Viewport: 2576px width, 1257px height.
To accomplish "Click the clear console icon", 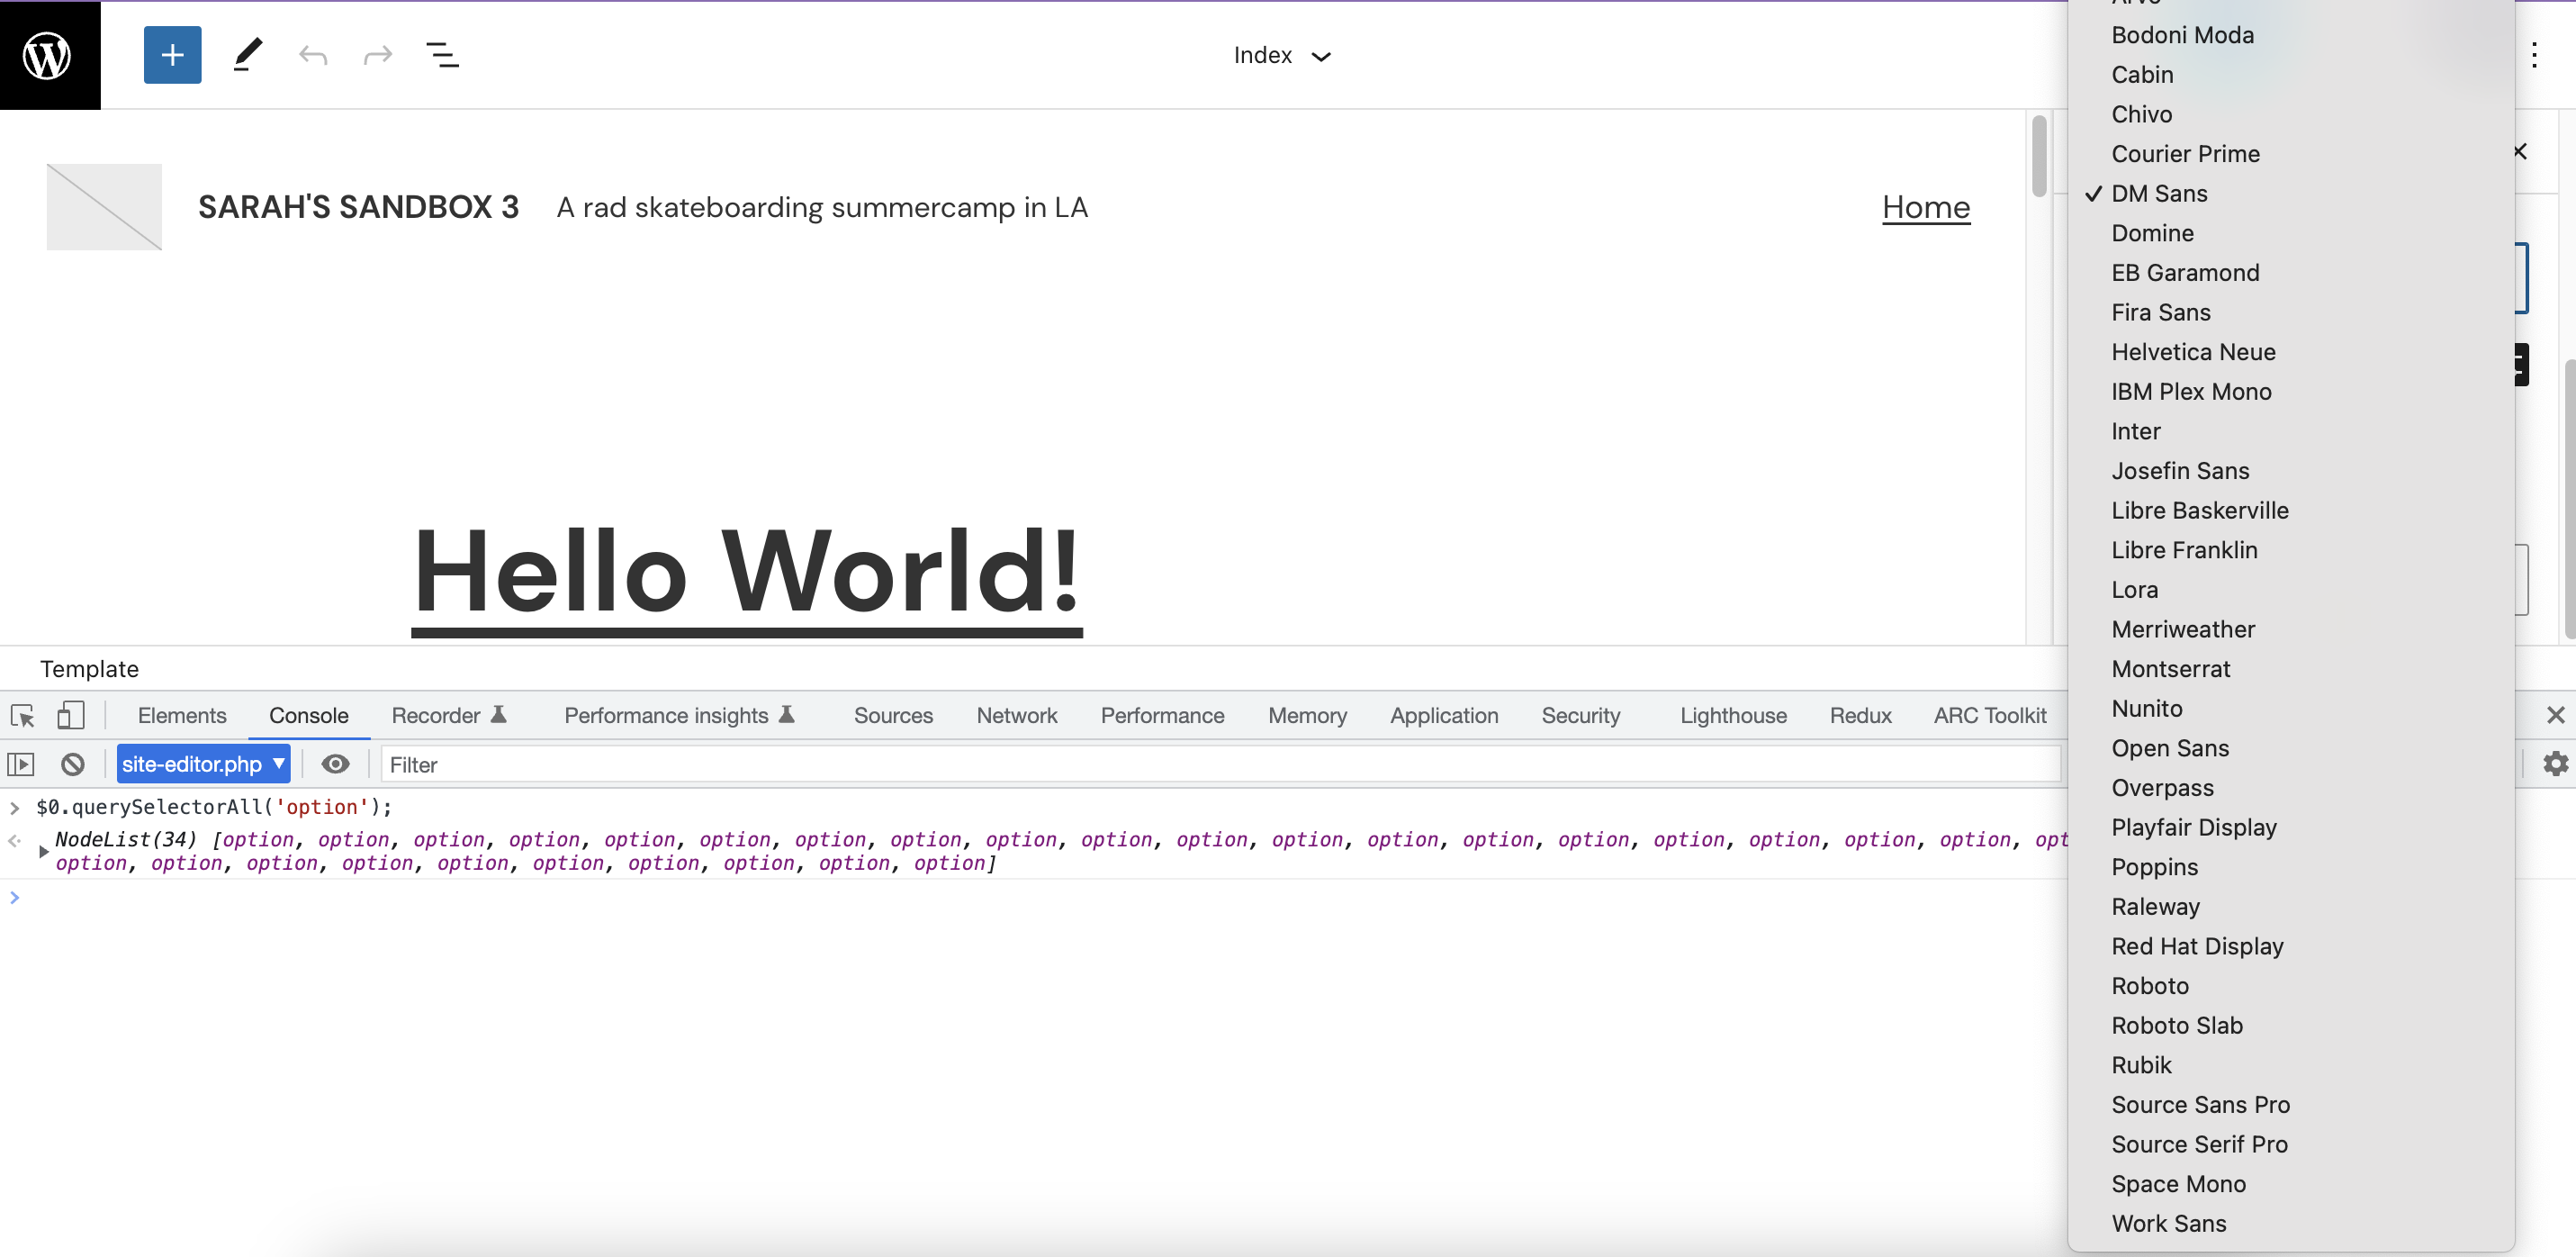I will [x=72, y=764].
